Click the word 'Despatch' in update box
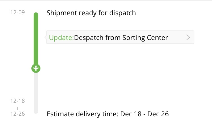 point(89,37)
